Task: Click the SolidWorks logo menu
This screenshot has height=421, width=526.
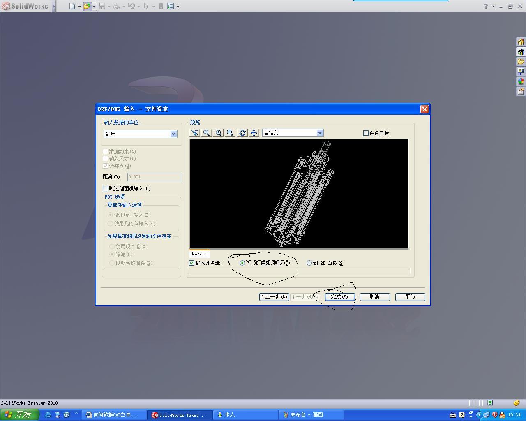Action: tap(25, 6)
